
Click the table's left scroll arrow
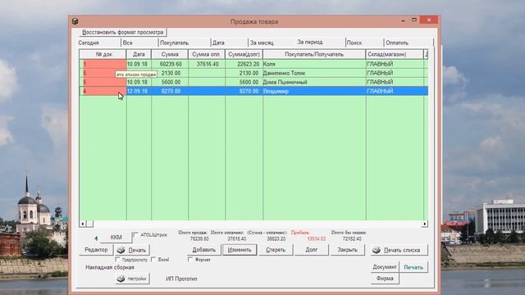tap(83, 224)
